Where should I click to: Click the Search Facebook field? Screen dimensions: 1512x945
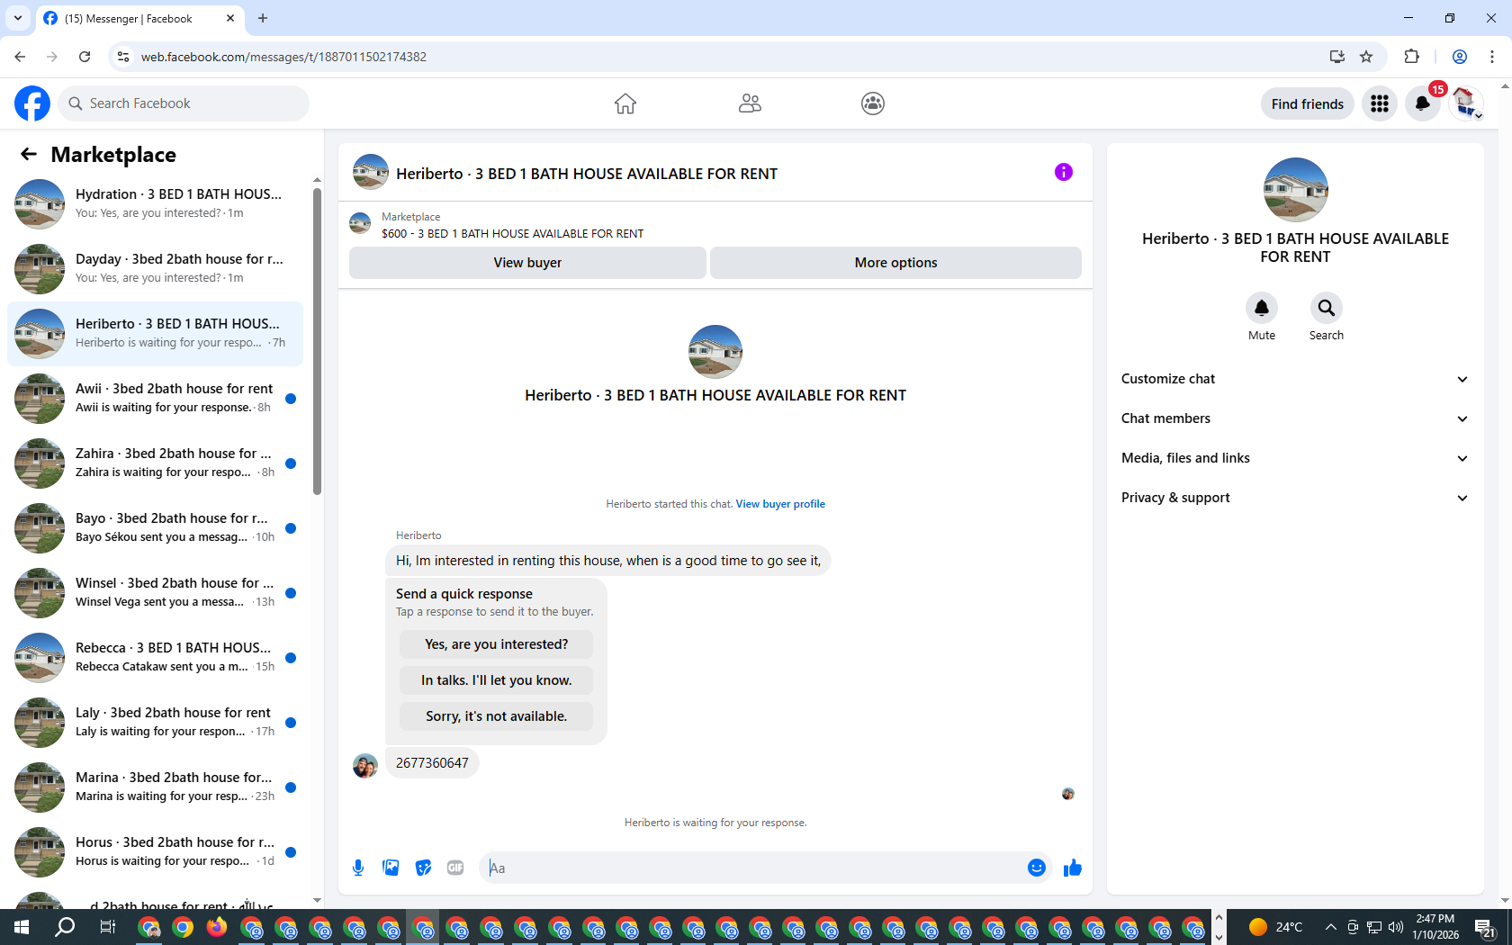click(184, 103)
